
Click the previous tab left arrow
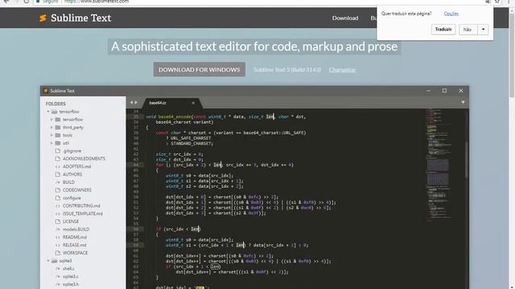tap(131, 103)
